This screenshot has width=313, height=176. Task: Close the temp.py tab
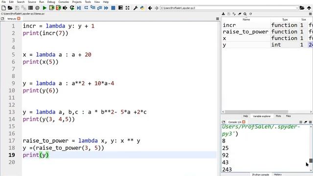pos(19,19)
